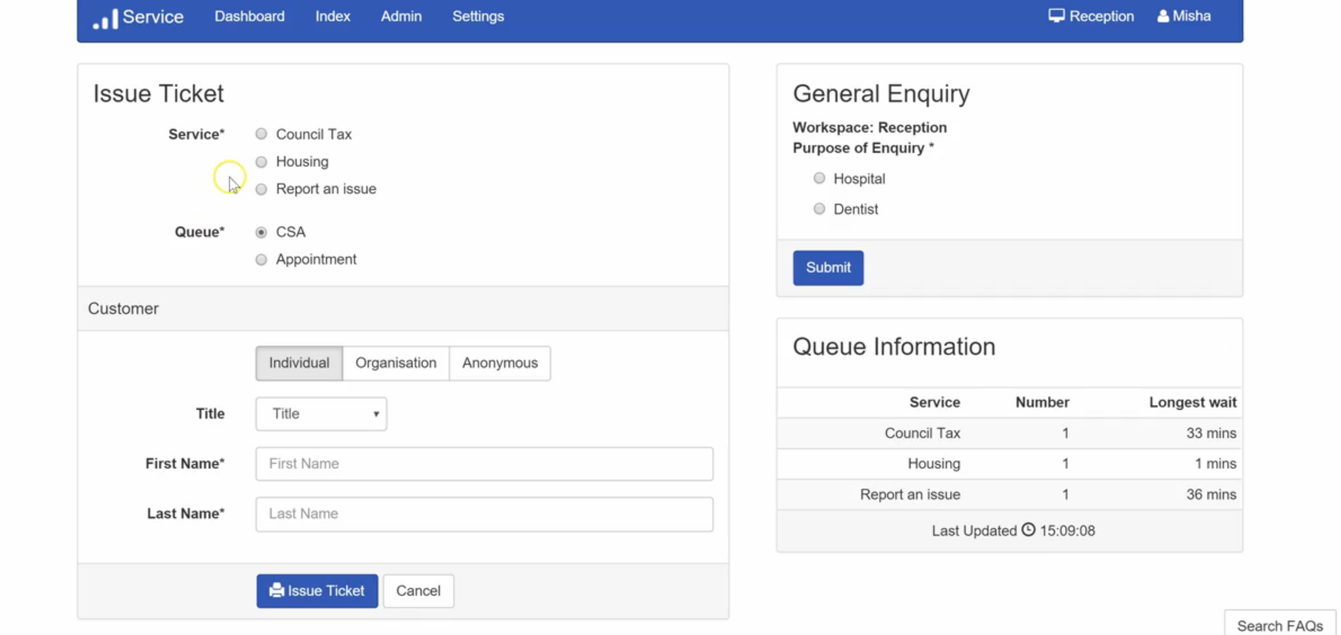Click the clock icon next to Last Updated
The image size is (1341, 635).
click(1028, 530)
